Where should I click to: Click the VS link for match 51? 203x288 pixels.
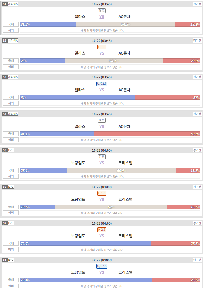pos(102,17)
